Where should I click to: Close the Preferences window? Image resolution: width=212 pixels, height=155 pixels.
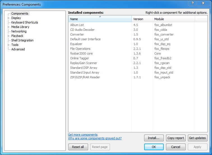tap(203, 3)
